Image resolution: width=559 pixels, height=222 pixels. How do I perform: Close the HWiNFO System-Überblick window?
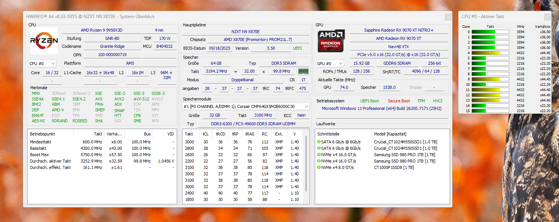pos(448,17)
